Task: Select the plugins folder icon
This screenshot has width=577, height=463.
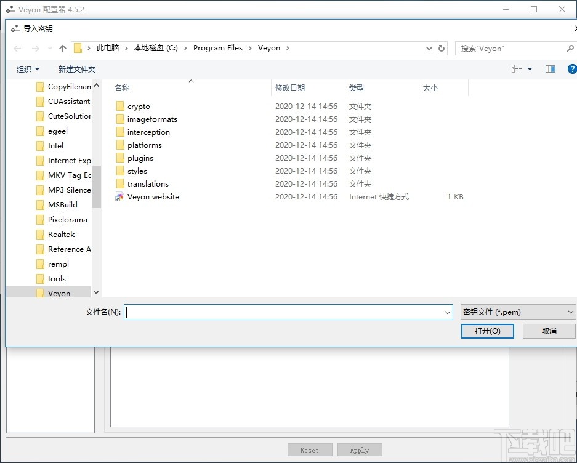Action: (120, 158)
